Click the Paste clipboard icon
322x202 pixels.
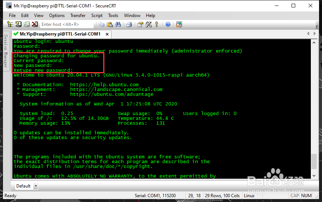(x=110, y=24)
